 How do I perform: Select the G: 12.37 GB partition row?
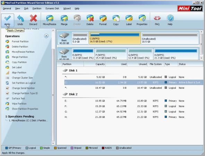pyautogui.click(x=134, y=112)
